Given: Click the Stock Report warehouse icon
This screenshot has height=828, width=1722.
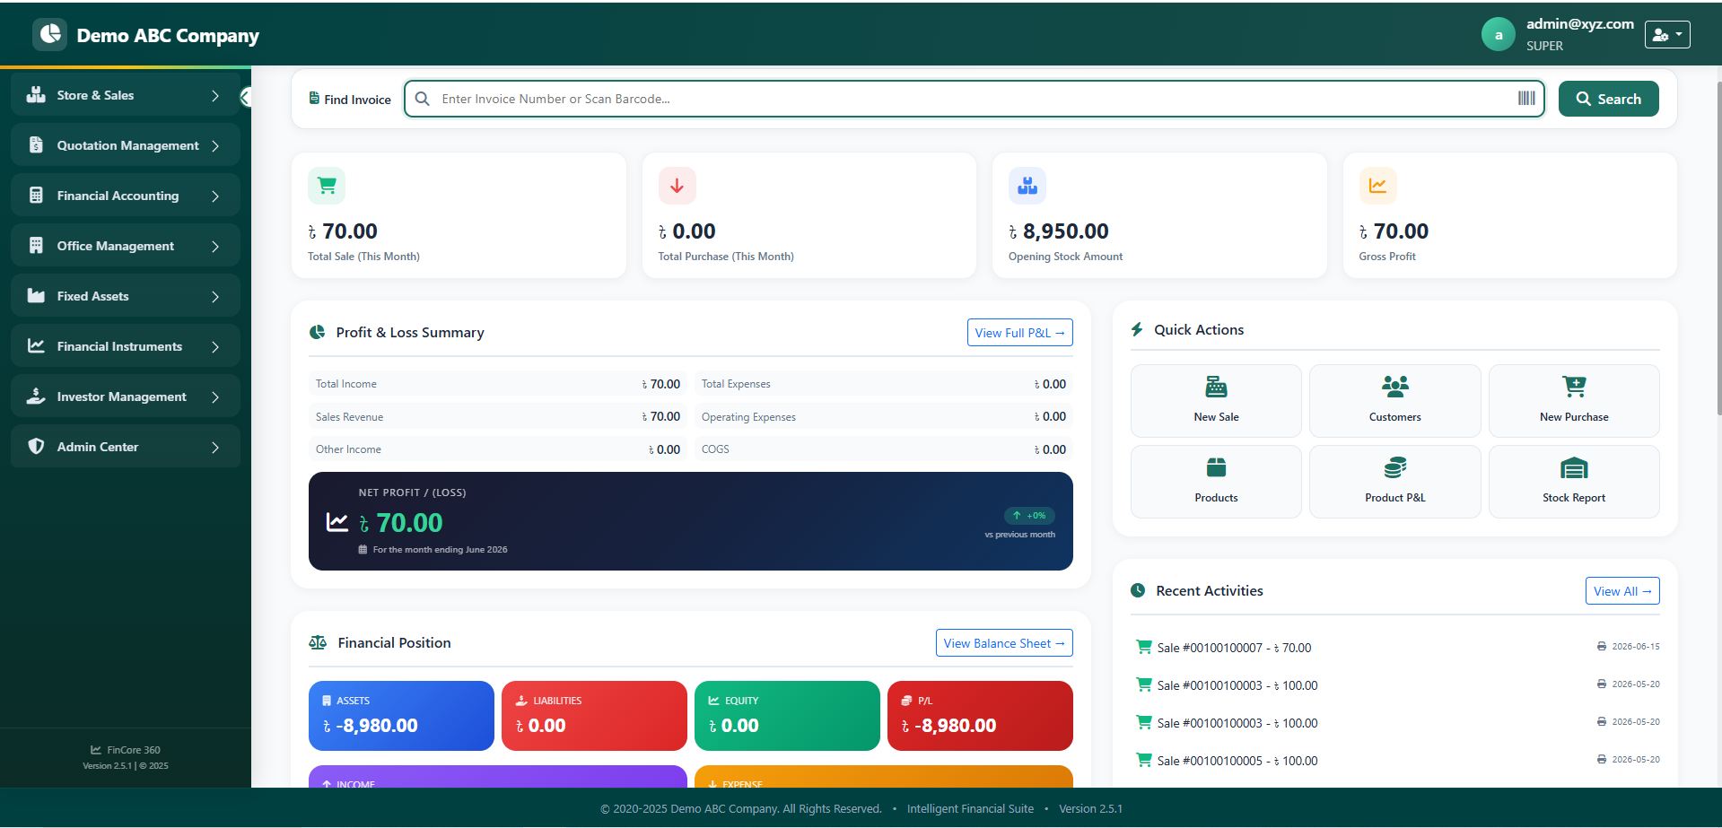Looking at the screenshot, I should coord(1574,468).
